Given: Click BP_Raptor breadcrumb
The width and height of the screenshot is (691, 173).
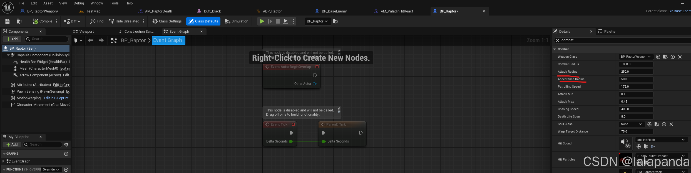Looking at the screenshot, I should tap(133, 40).
